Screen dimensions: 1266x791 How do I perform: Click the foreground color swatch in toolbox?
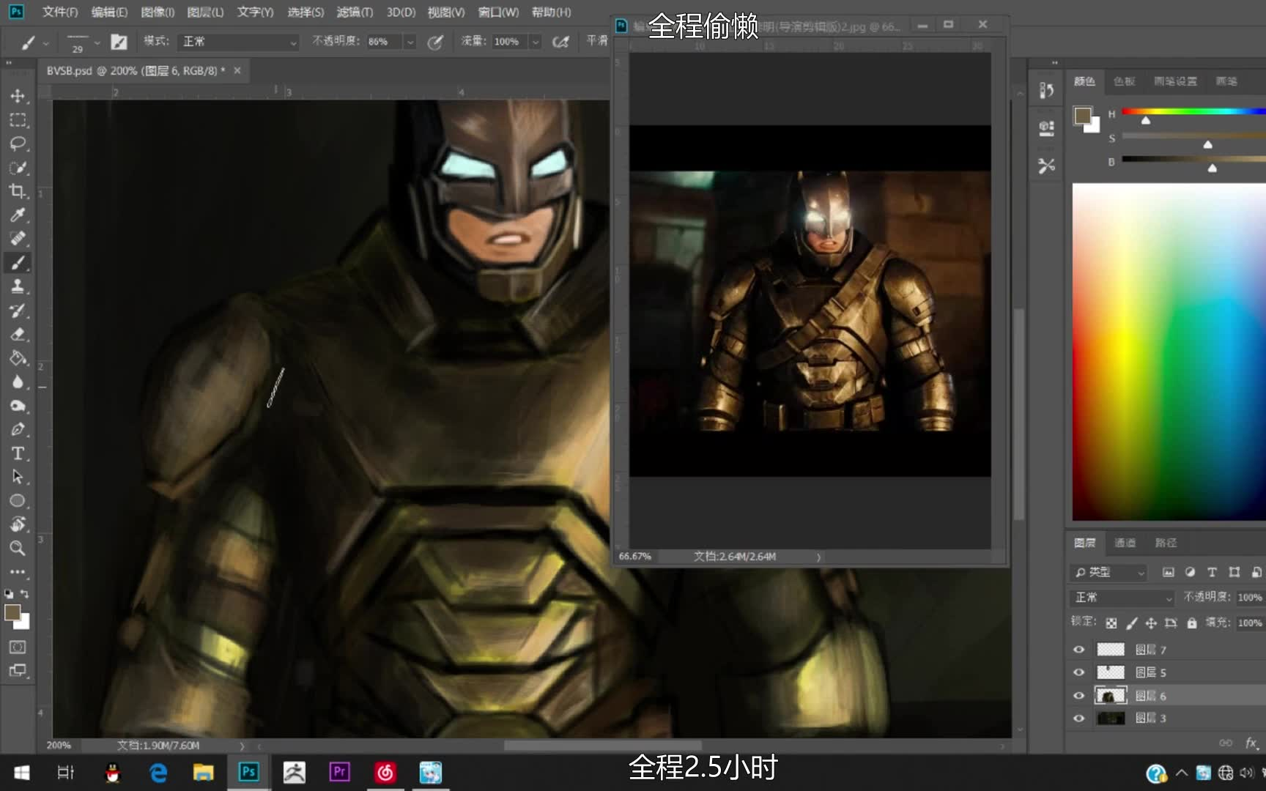point(12,612)
